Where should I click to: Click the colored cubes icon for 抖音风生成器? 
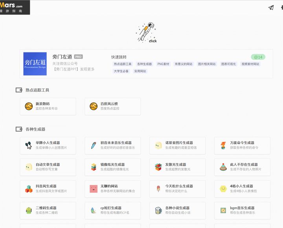coord(29,189)
